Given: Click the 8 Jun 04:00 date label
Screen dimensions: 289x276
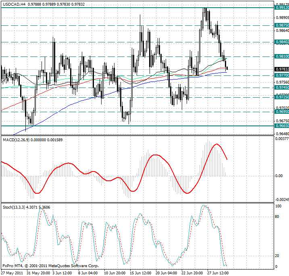Looking at the screenshot, I should click(88, 273).
